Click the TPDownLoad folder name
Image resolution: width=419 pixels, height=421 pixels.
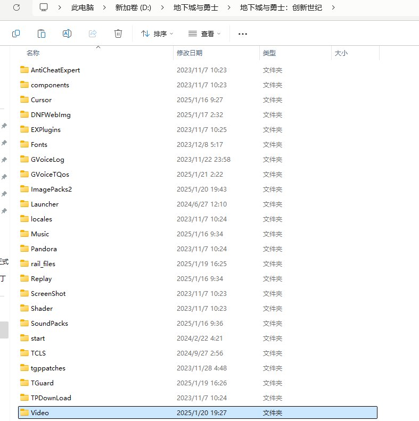(x=51, y=398)
